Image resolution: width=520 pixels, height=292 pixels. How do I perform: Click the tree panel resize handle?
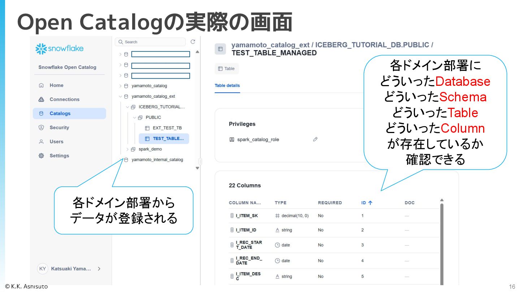pos(200,162)
